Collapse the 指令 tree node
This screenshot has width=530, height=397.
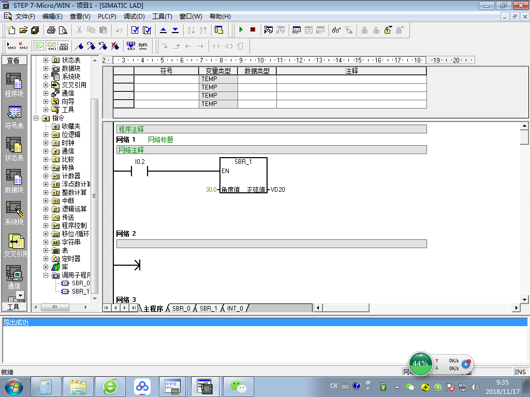37,118
